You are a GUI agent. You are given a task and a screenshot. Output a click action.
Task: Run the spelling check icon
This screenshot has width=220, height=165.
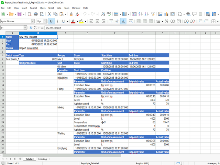[109, 14]
